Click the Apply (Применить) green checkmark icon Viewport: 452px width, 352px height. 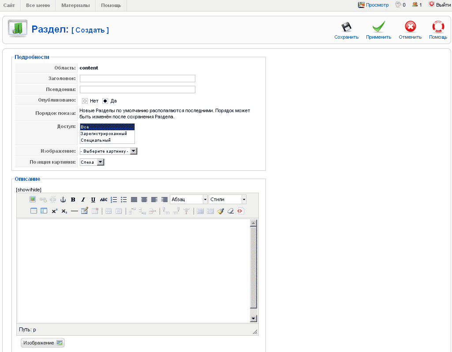pyautogui.click(x=378, y=27)
